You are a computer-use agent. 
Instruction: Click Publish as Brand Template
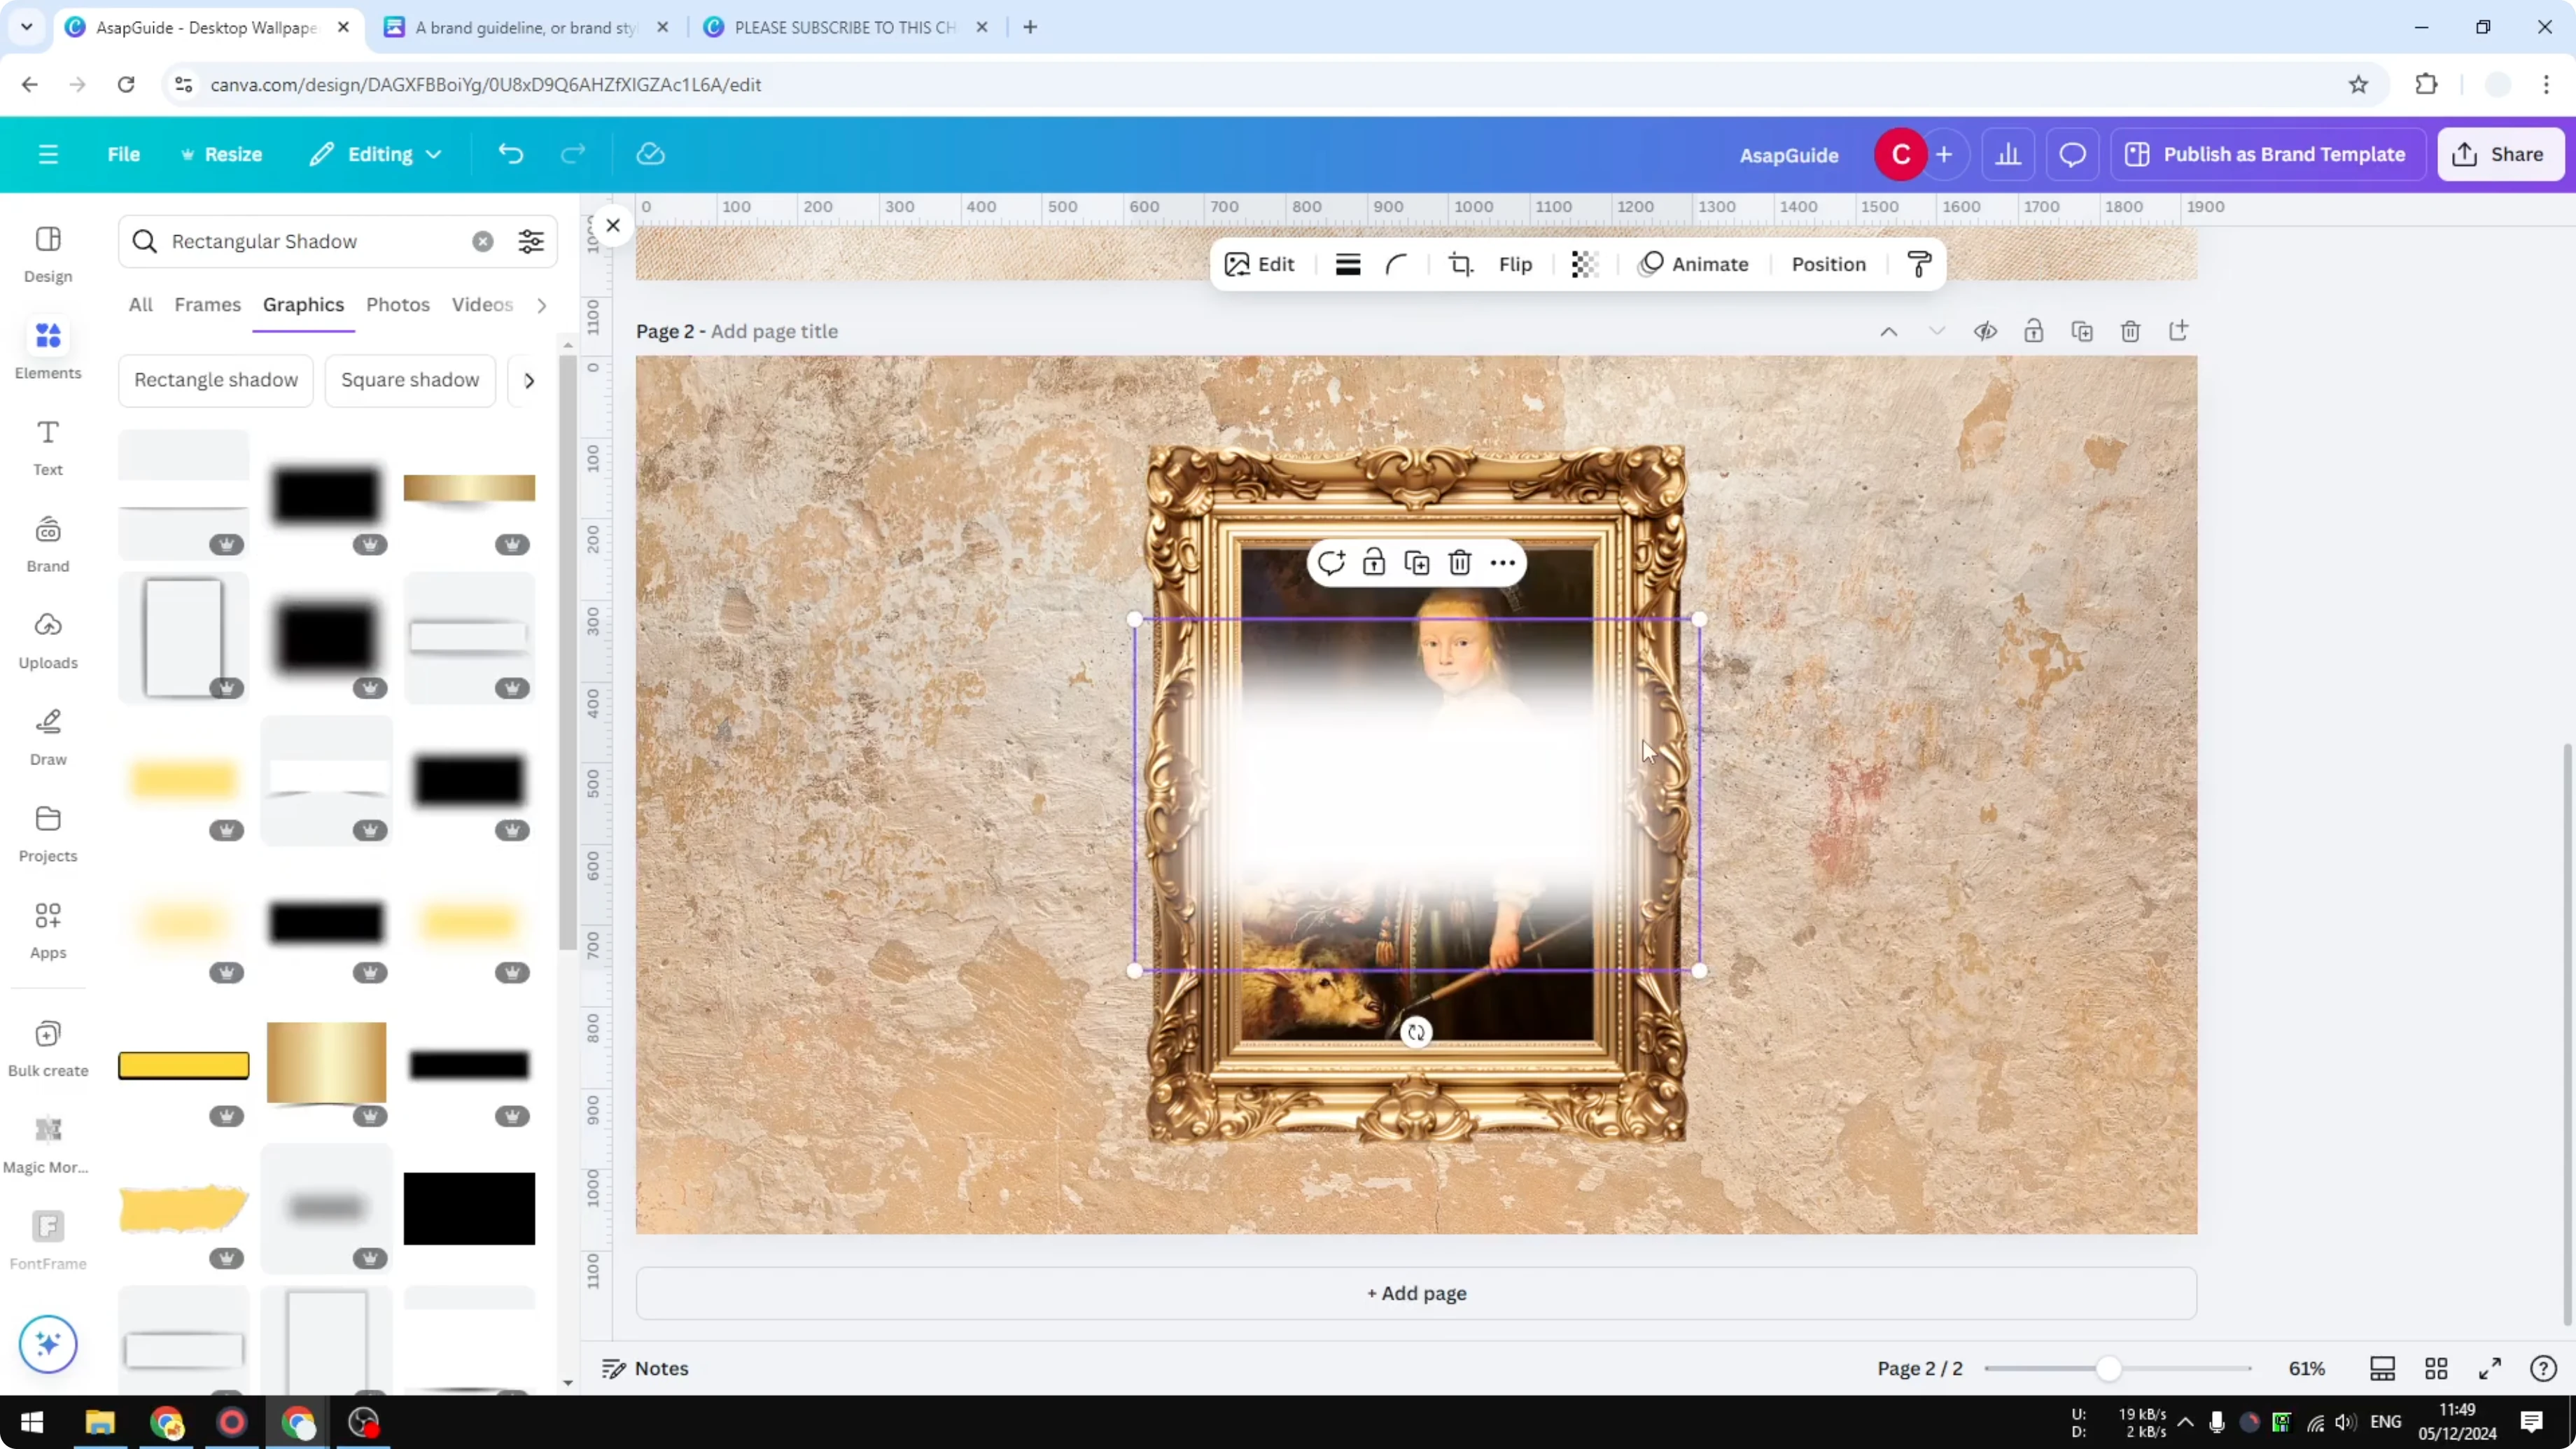point(2268,154)
